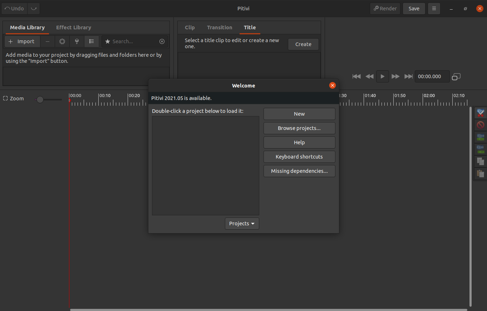Close the Welcome dialog

tap(333, 85)
